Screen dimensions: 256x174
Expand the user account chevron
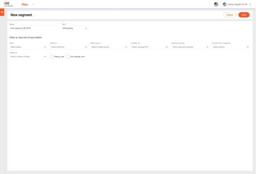pyautogui.click(x=250, y=4)
